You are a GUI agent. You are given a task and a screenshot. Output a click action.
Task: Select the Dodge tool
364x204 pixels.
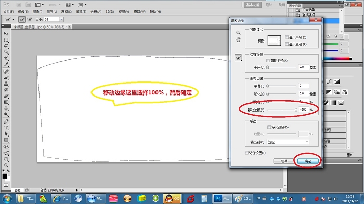coord(6,114)
